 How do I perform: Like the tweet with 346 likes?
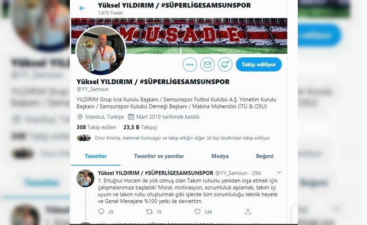(198, 211)
